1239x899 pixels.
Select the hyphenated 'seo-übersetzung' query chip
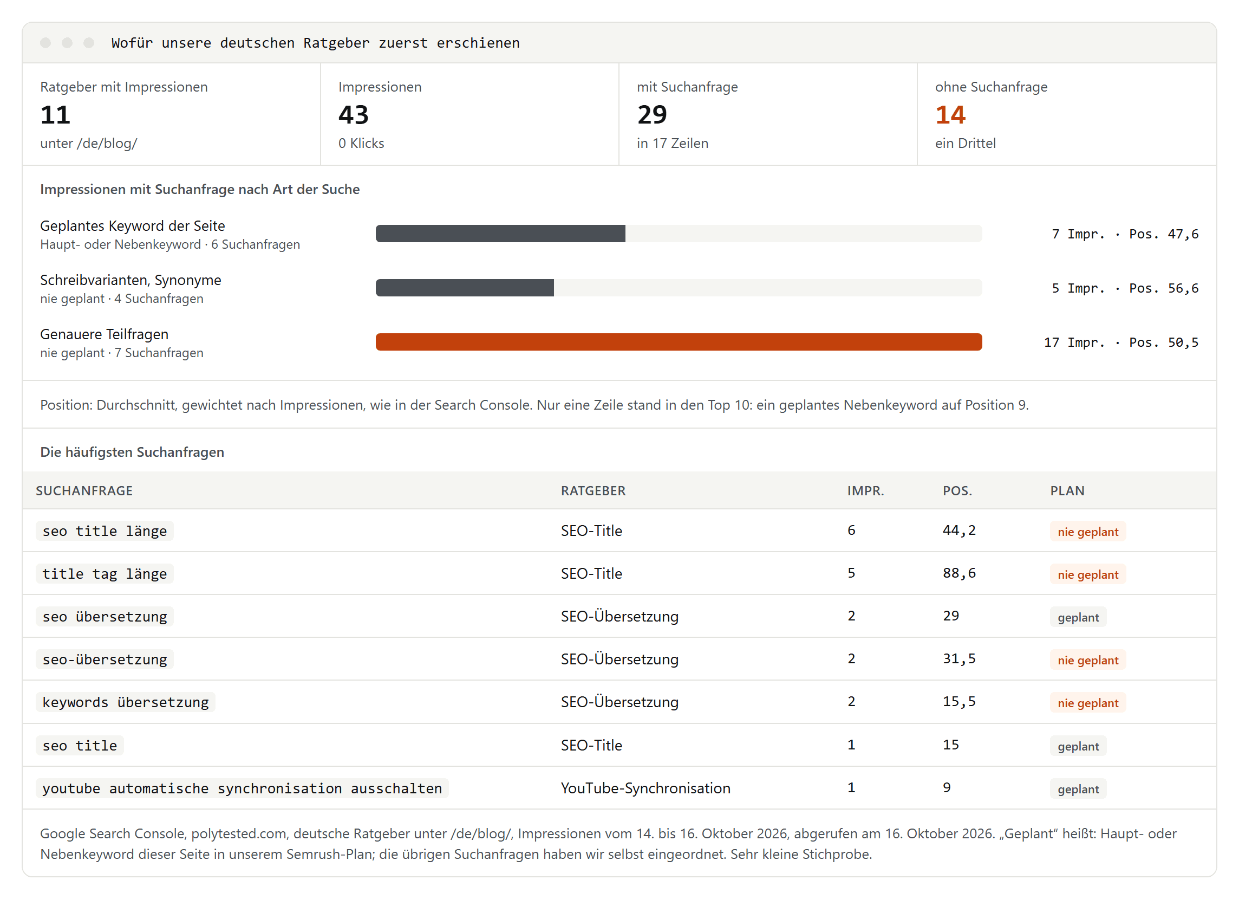105,659
